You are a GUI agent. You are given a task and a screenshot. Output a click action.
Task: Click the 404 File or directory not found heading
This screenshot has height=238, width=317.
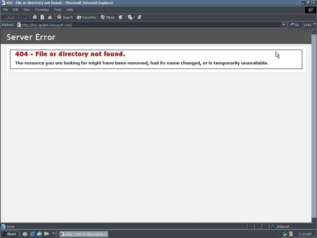tap(70, 54)
